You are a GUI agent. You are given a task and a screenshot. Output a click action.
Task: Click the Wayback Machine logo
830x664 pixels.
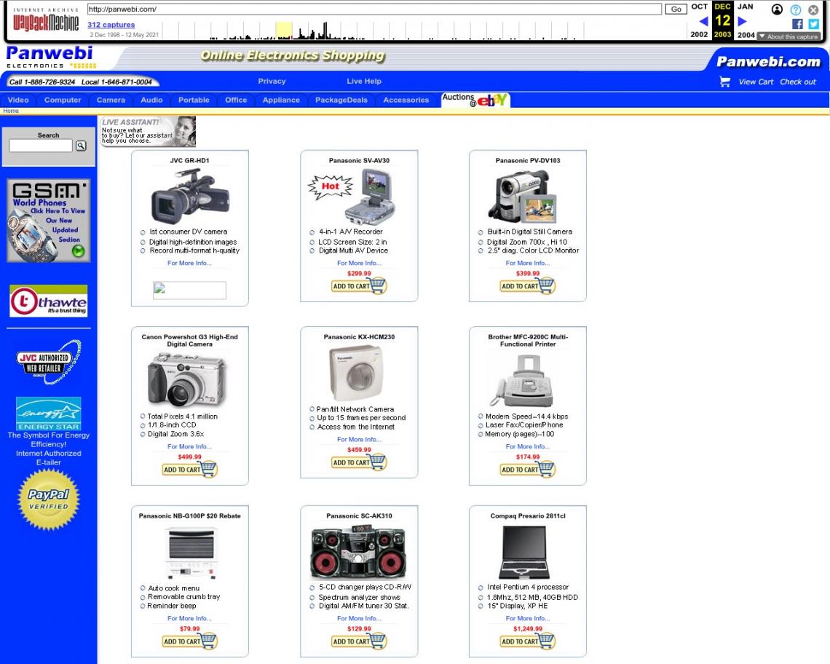(46, 20)
